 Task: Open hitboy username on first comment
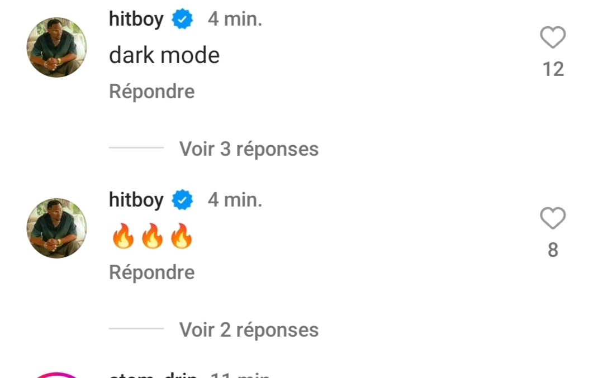[136, 19]
